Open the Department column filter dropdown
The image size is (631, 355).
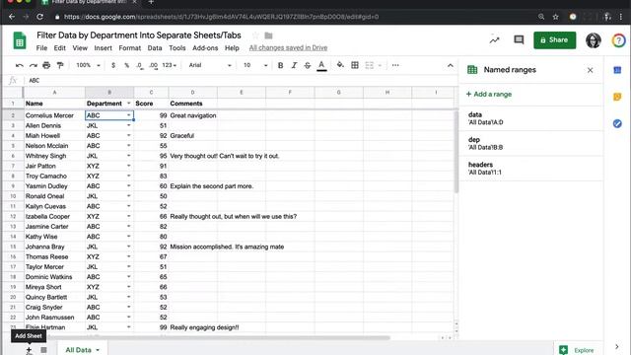(129, 104)
